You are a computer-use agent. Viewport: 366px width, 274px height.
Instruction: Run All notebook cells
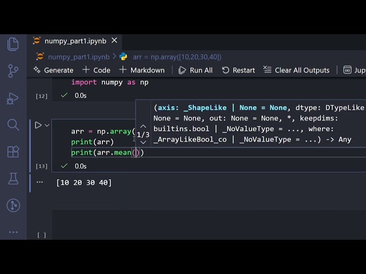pos(196,70)
